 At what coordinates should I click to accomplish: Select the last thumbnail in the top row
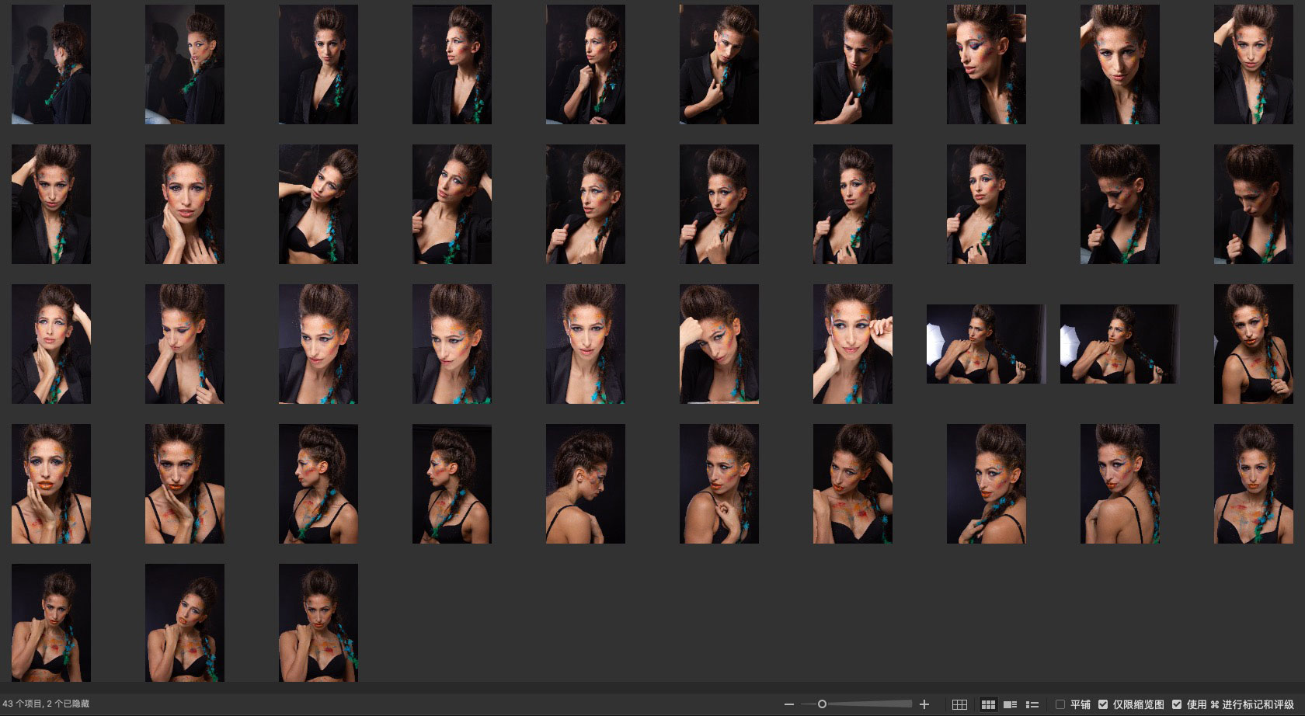pyautogui.click(x=1254, y=64)
